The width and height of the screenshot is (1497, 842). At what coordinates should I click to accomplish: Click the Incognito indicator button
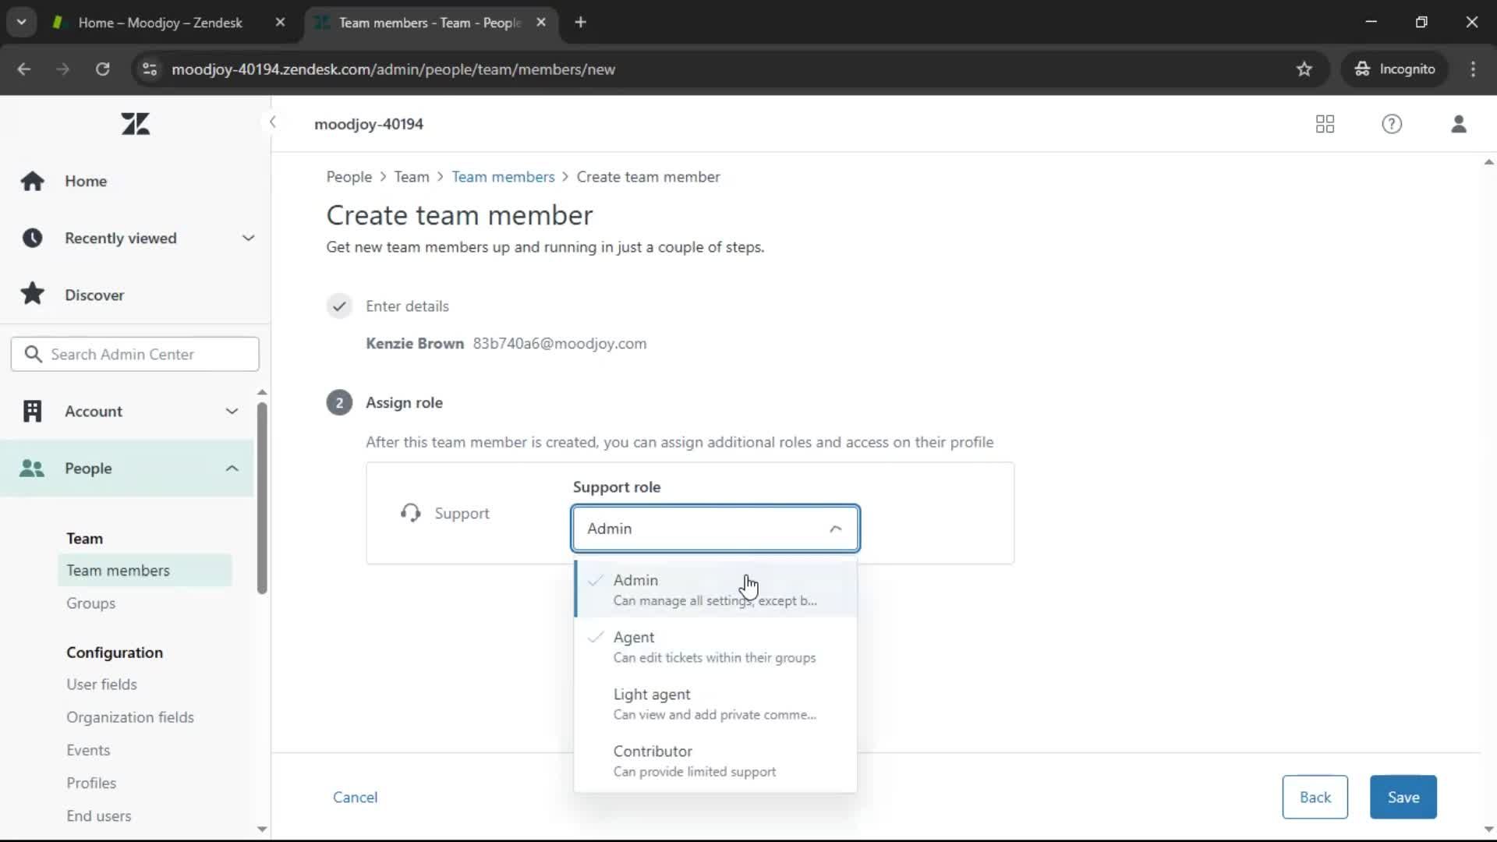(1394, 69)
